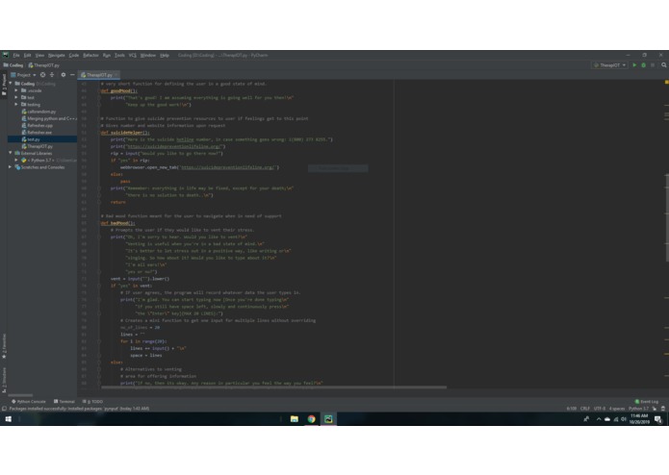Close the TherapIOT.py editor tab

tap(116, 75)
